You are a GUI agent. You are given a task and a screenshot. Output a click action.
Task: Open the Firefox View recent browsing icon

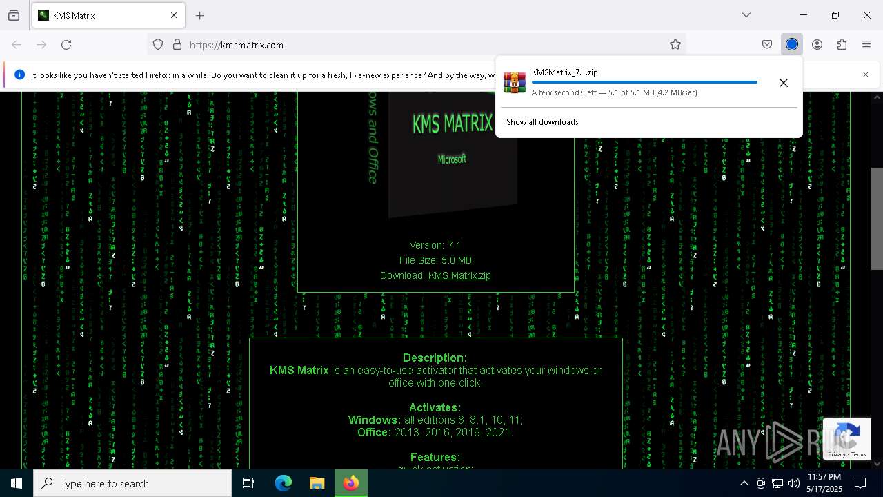pyautogui.click(x=14, y=15)
